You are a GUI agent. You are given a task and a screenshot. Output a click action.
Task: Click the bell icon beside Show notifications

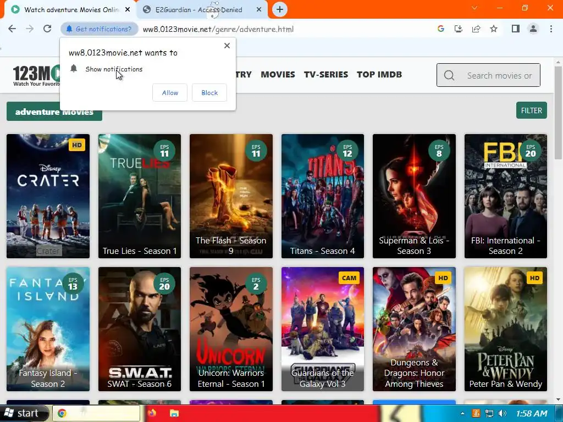[x=74, y=69]
